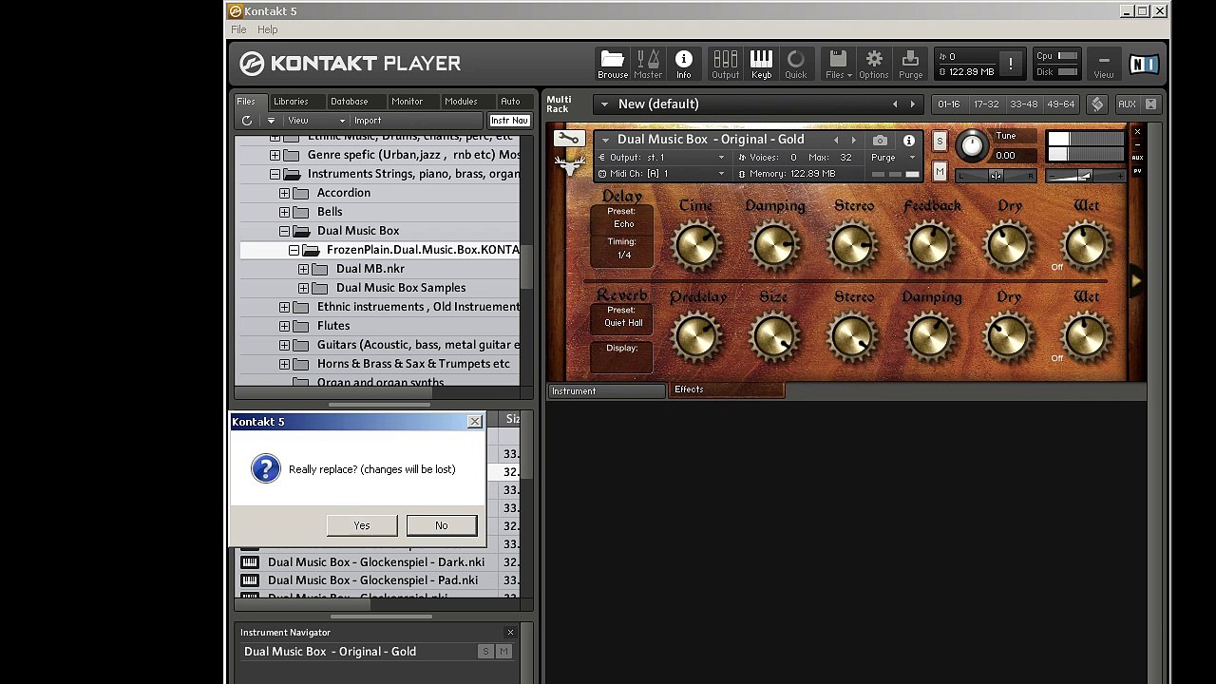Image resolution: width=1216 pixels, height=684 pixels.
Task: Solo the Dual Music Box instrument
Action: [940, 142]
